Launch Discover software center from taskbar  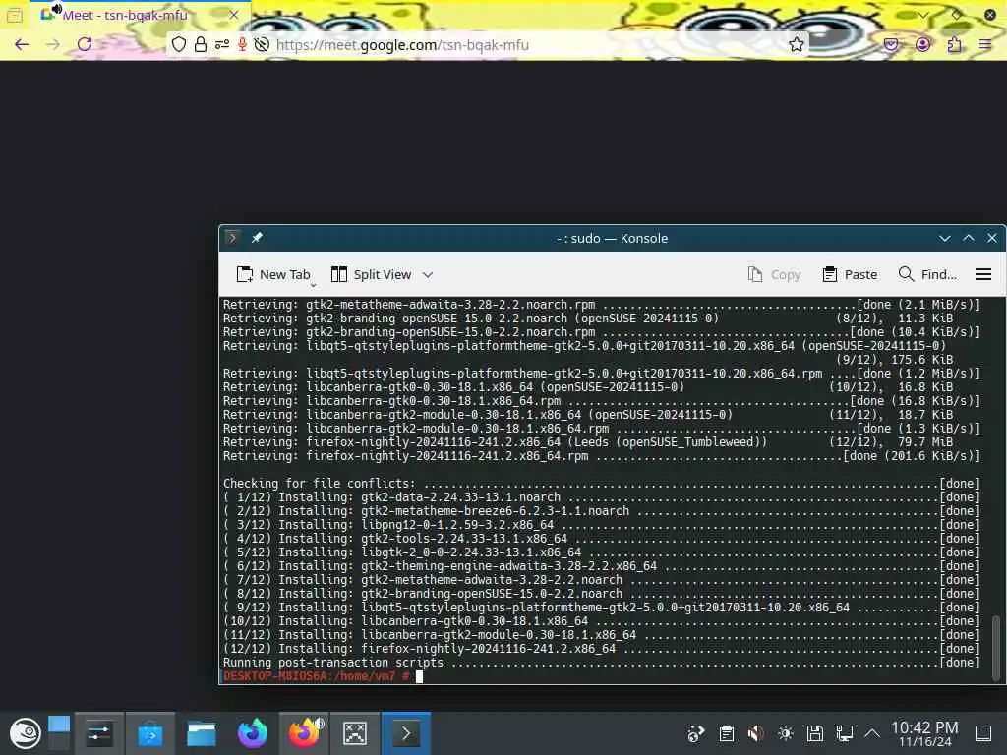tap(150, 733)
